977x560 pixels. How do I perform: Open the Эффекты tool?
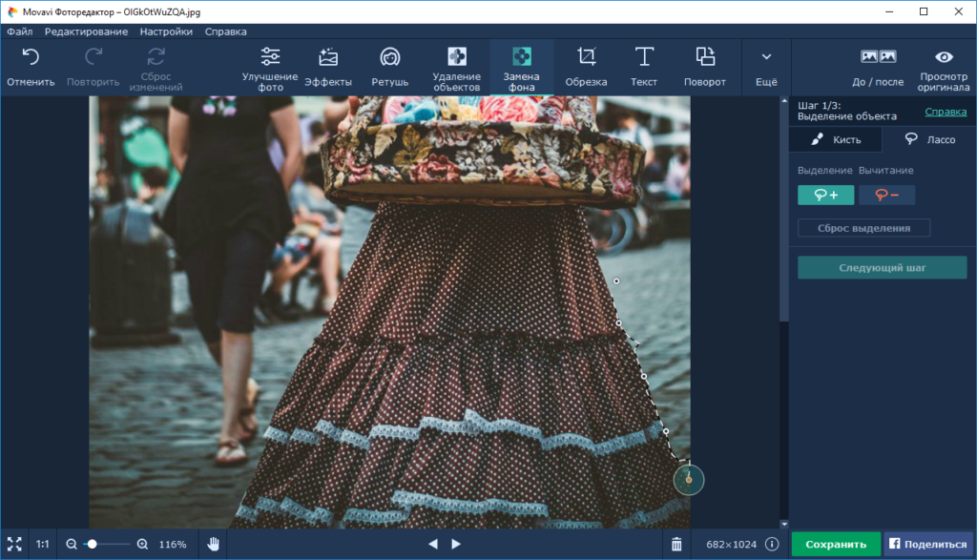[x=328, y=67]
